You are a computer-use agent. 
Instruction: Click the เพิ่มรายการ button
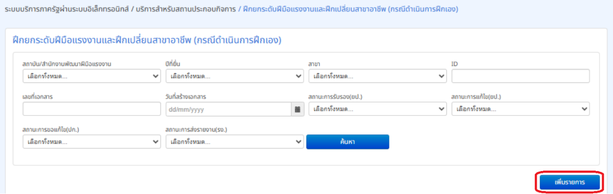click(x=570, y=183)
